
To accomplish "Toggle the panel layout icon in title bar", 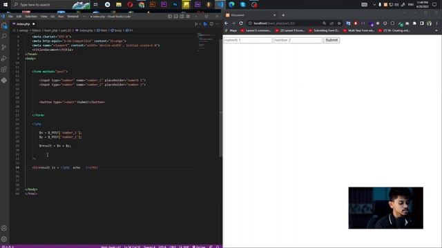I will coord(176,17).
